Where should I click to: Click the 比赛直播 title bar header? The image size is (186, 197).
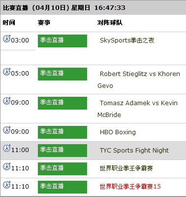[x=93, y=7]
